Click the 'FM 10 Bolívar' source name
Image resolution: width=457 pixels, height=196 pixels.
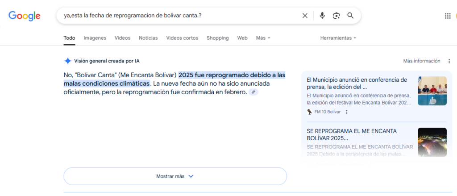tap(327, 112)
